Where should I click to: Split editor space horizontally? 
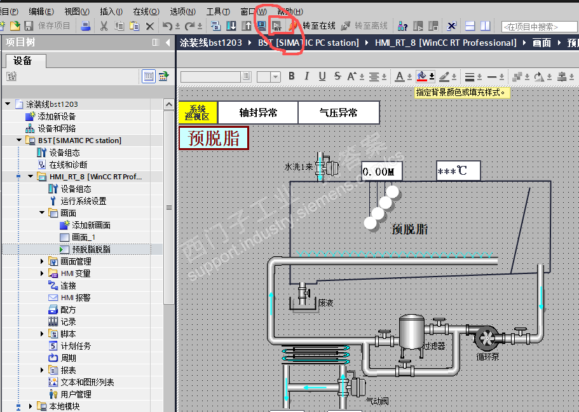pos(470,26)
